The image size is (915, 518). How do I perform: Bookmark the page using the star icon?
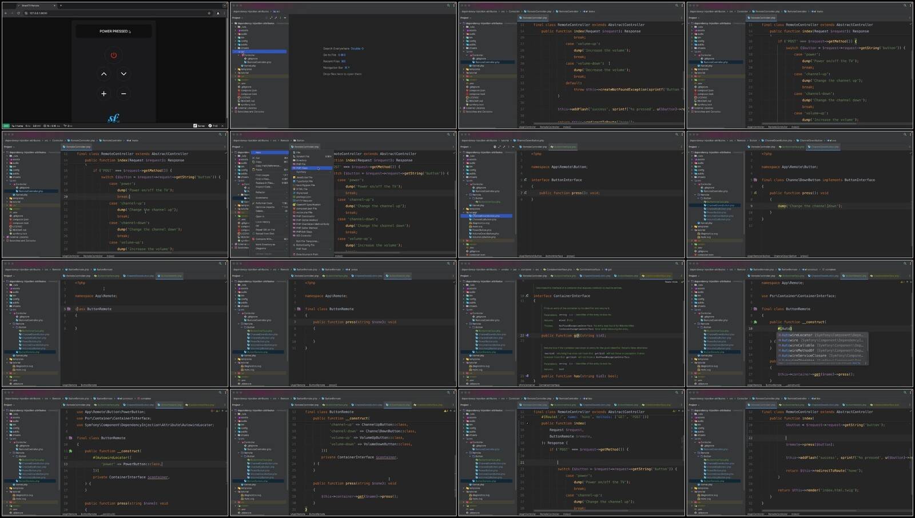click(x=209, y=13)
